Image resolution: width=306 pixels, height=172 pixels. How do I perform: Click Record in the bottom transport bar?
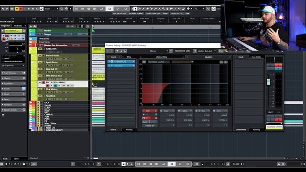click(x=188, y=164)
